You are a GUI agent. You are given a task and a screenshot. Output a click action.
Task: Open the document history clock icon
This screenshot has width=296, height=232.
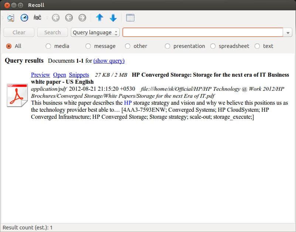pyautogui.click(x=24, y=18)
